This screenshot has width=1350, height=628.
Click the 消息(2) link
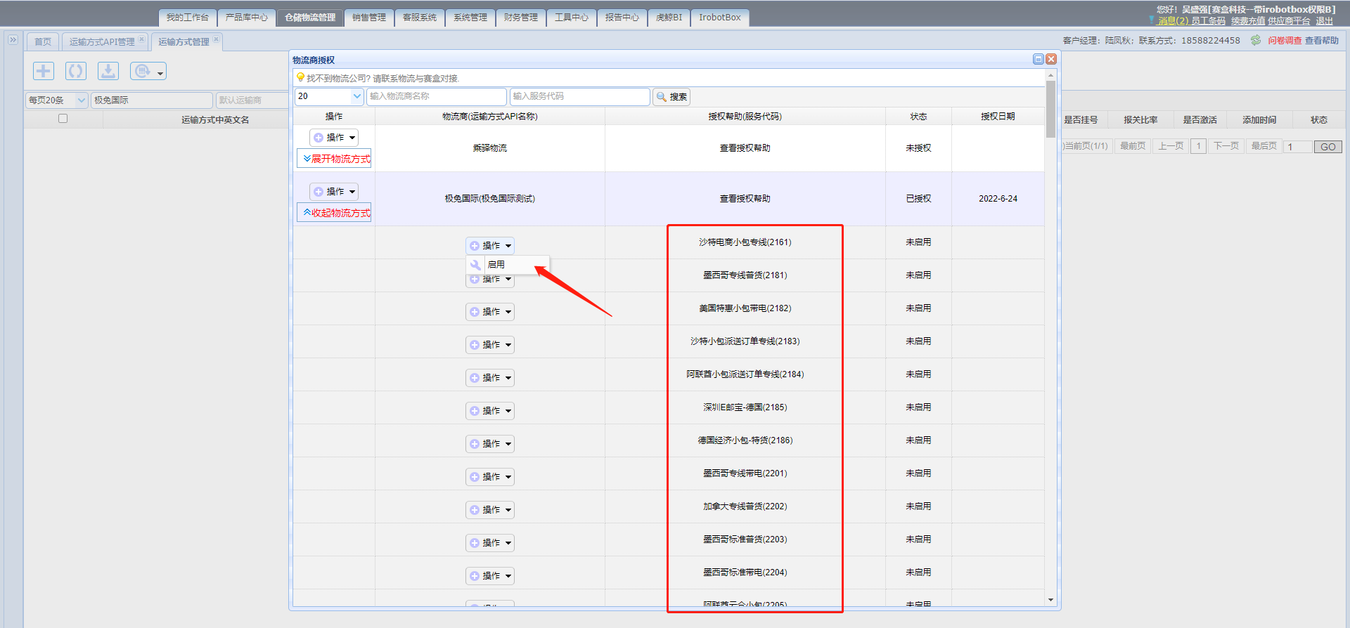tap(1173, 21)
